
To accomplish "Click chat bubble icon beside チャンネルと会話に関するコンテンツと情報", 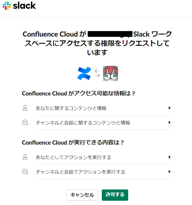I will [x=25, y=123].
